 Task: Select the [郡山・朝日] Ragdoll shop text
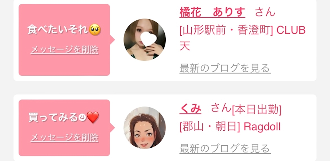pos(230,127)
